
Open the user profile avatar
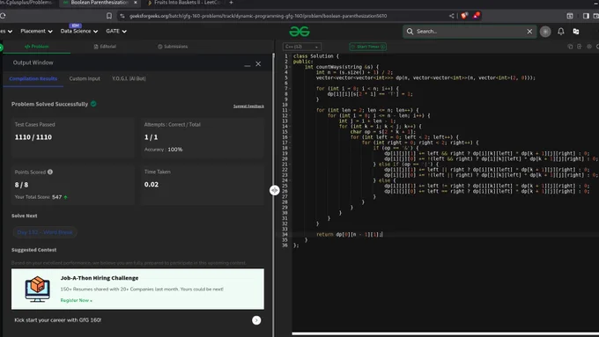tap(545, 32)
